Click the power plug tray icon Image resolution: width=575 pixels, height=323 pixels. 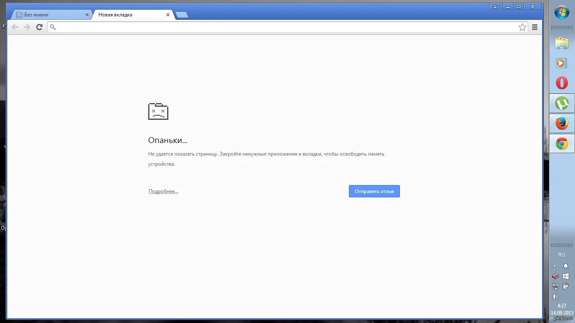[566, 286]
